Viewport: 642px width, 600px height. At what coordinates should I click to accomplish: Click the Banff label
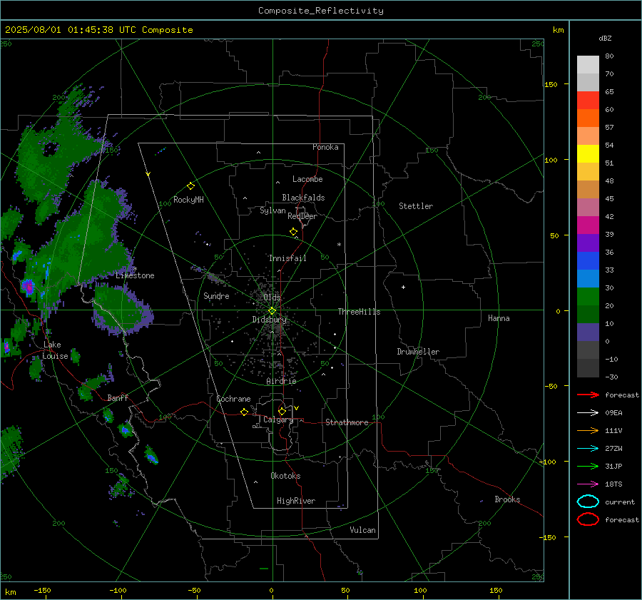[118, 398]
